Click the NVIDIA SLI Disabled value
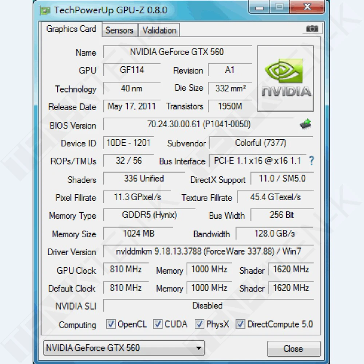The image size is (364, 364). 208,305
